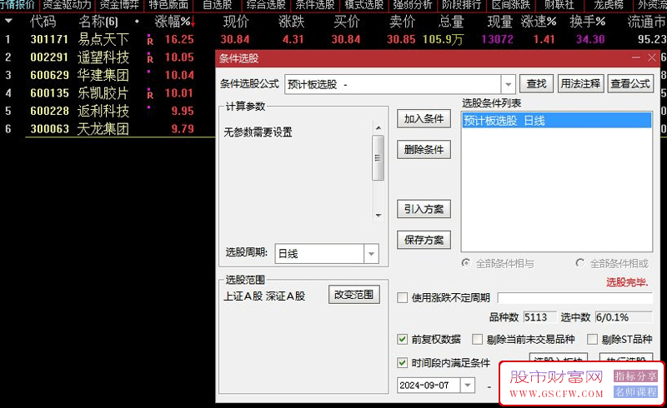Click the 涨跌不定周期 input field
Image resolution: width=667 pixels, height=408 pixels.
coord(574,297)
